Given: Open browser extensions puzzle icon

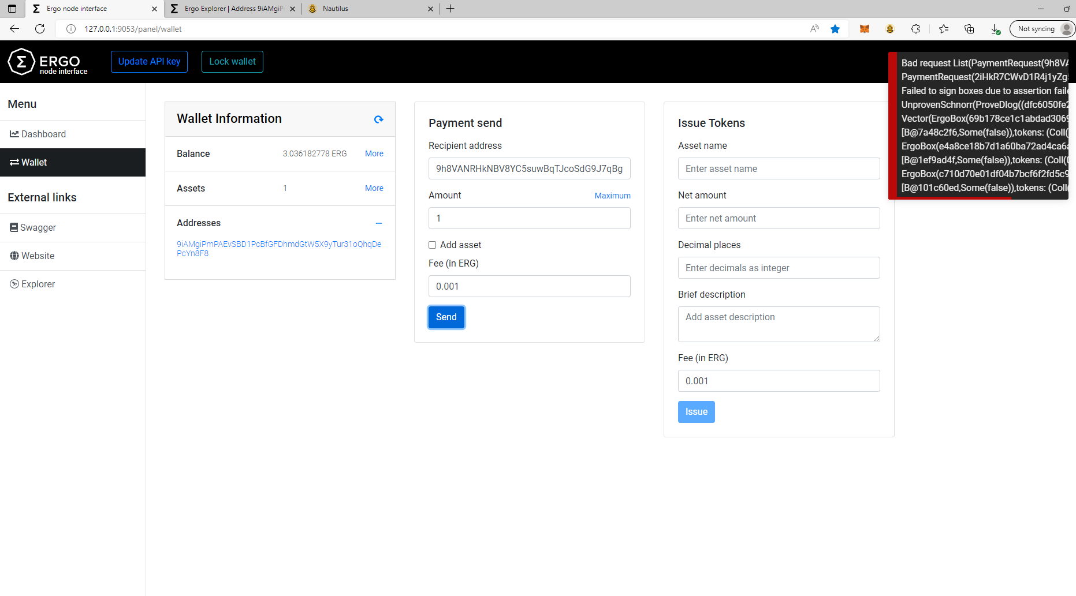Looking at the screenshot, I should click(x=915, y=29).
